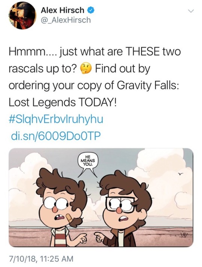
Task: Click the pointing hand of striped-shirt boy
Action: [83, 238]
